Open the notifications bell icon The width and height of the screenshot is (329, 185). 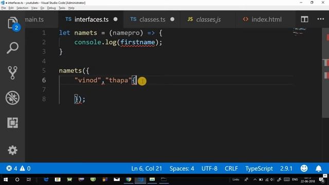click(319, 169)
